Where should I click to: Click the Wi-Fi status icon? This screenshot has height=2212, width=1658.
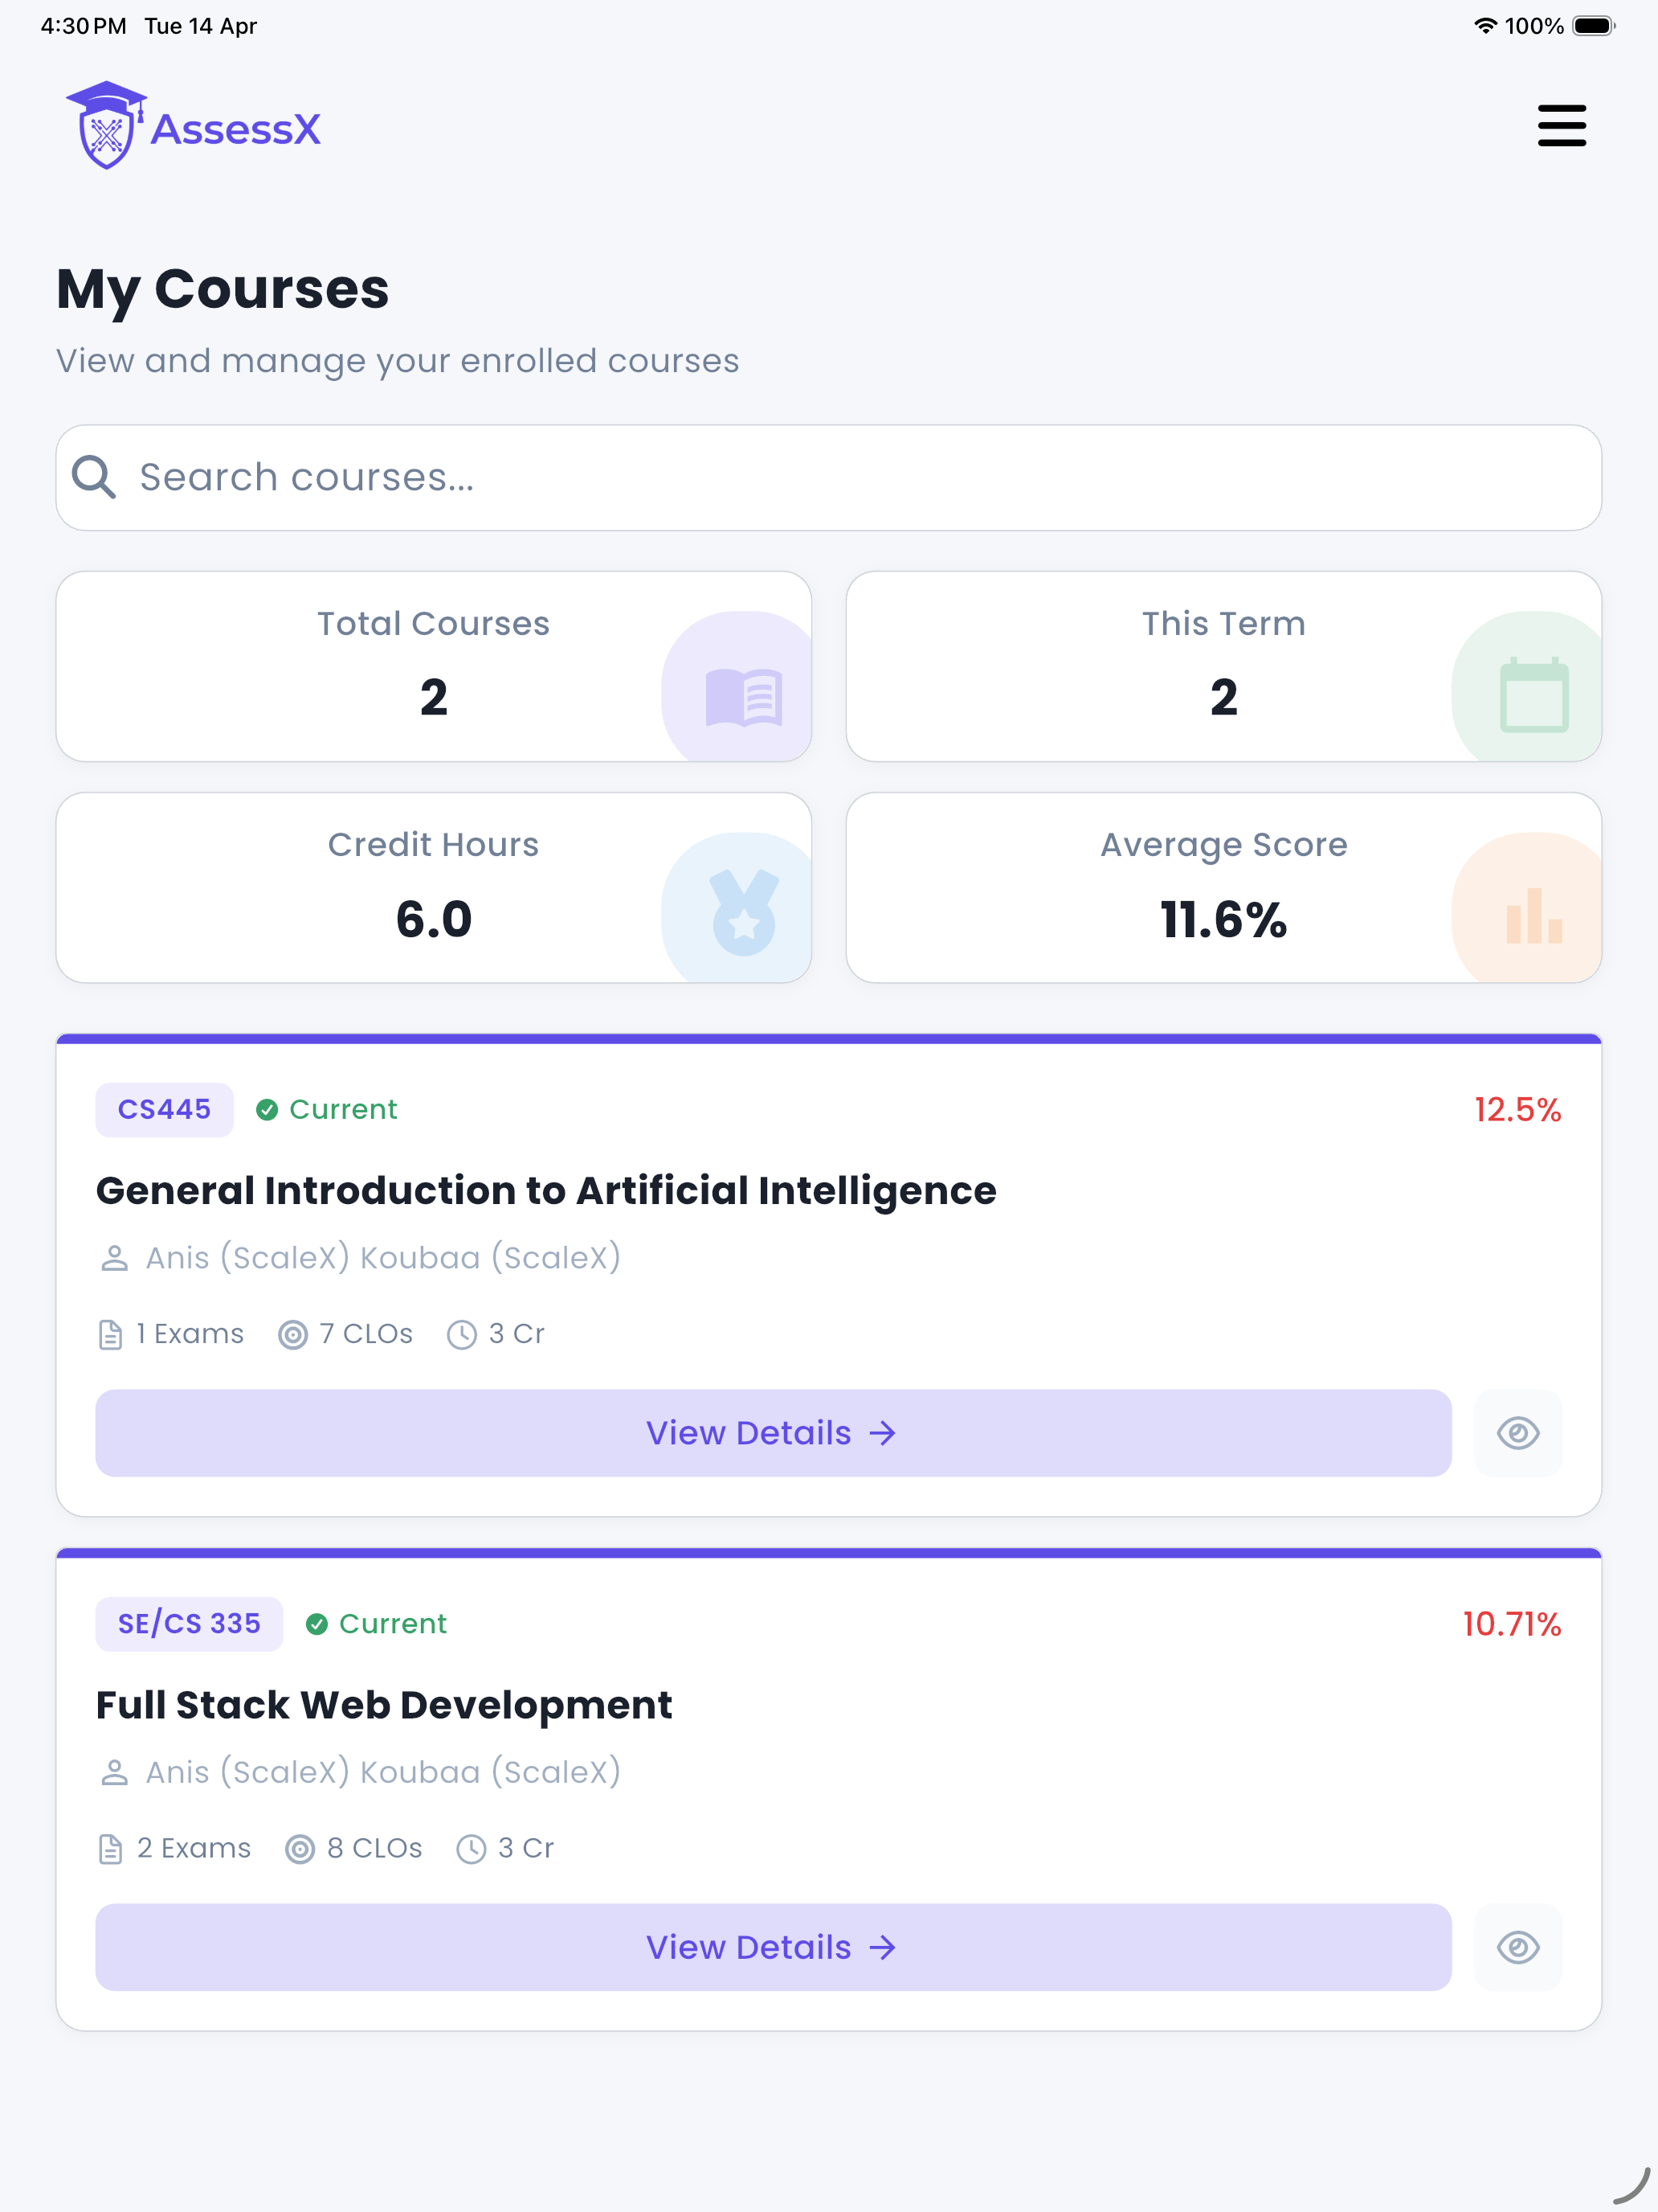coord(1485,26)
